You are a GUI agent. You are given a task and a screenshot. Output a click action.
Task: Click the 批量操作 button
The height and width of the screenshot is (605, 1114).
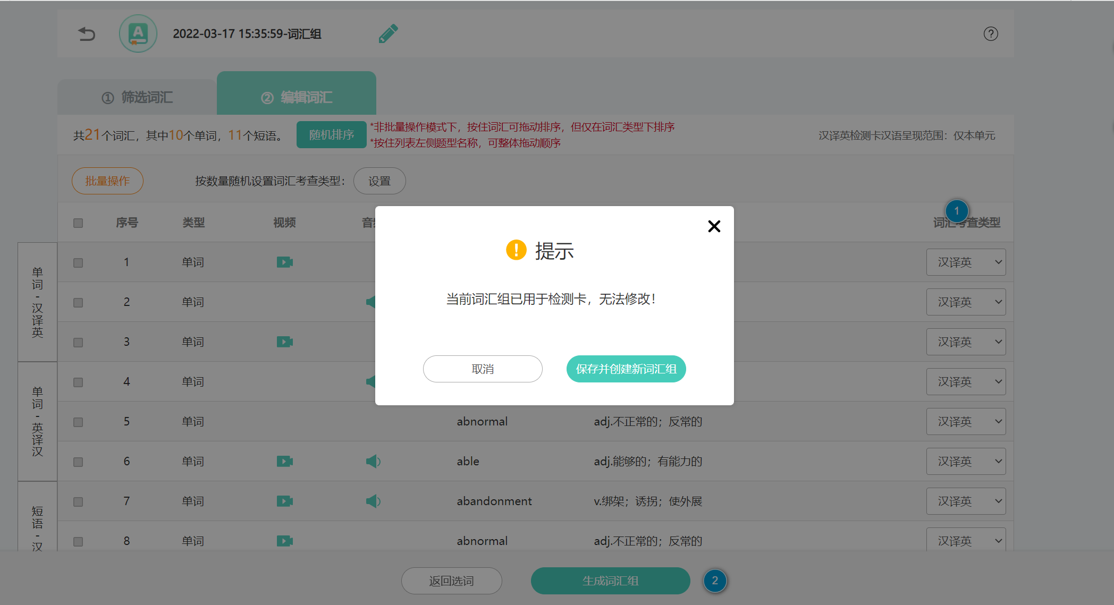point(107,181)
